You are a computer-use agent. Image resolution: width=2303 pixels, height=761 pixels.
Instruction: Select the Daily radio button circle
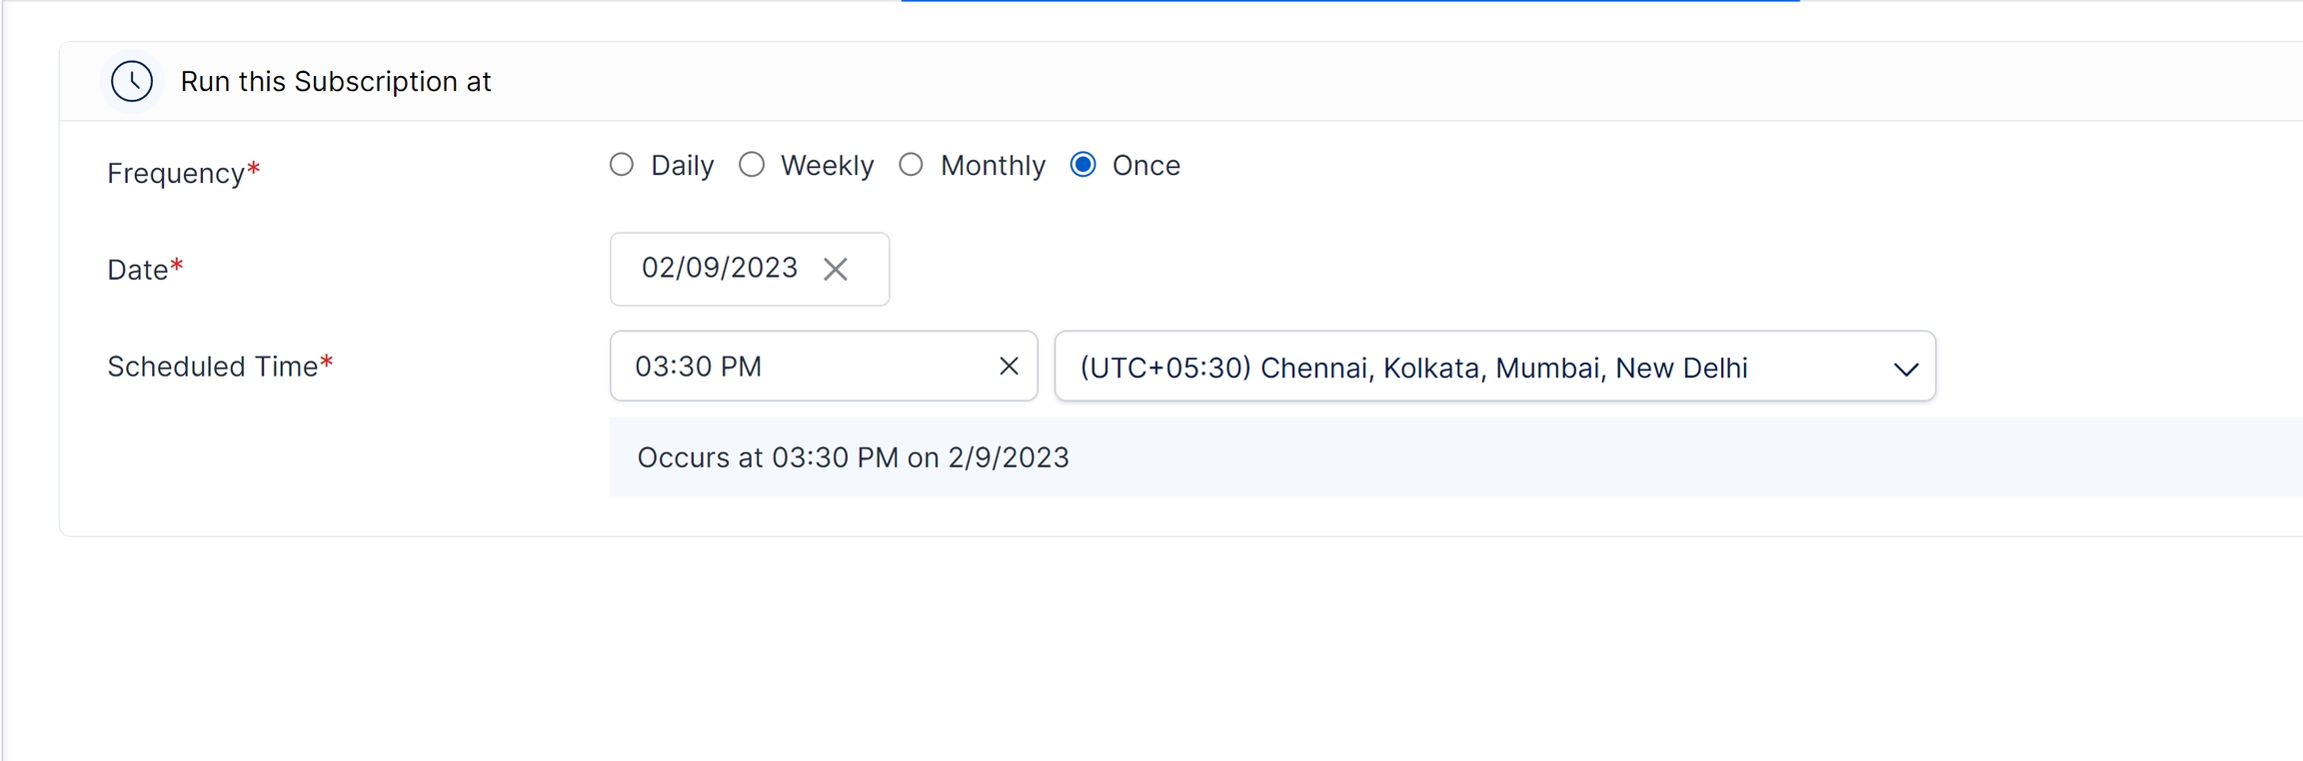click(622, 165)
